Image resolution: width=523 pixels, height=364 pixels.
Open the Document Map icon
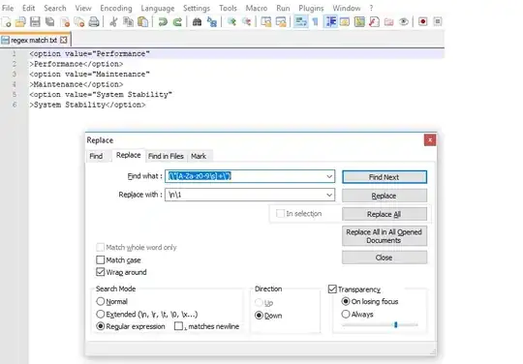[359, 22]
